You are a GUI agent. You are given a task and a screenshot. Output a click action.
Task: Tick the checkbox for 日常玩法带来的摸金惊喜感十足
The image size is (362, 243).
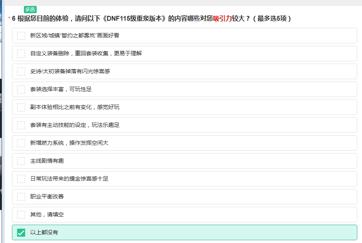click(x=21, y=179)
